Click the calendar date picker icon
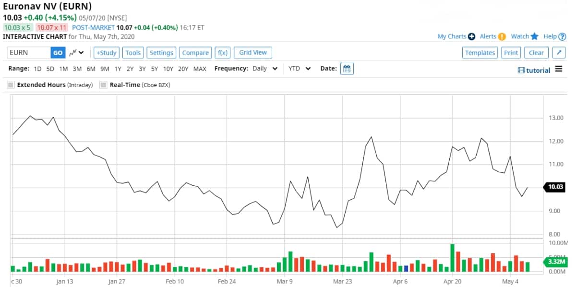Screen dimensions: 576x294 pyautogui.click(x=347, y=68)
